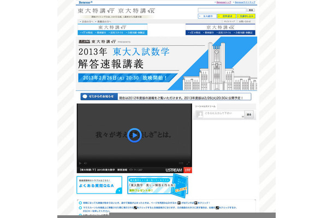The width and height of the screenshot is (333, 218).
Task: Open √Tの特長 in the light blue menu
Action: [x=86, y=33]
